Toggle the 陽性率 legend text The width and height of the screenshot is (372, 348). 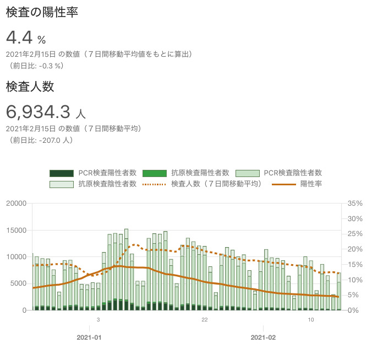pos(311,184)
